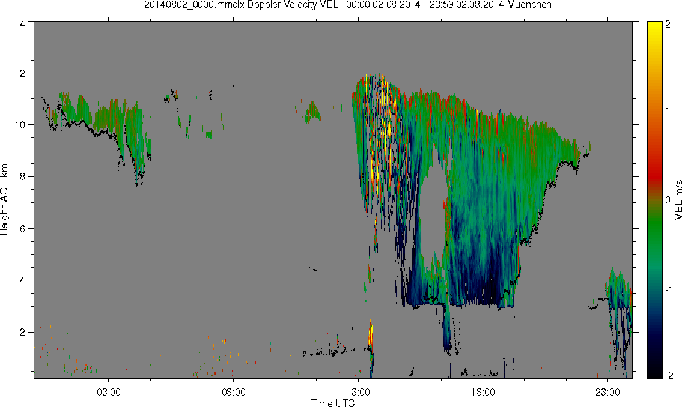Click the '14' height axis label
Viewport: 682px width, 407px height.
click(20, 25)
